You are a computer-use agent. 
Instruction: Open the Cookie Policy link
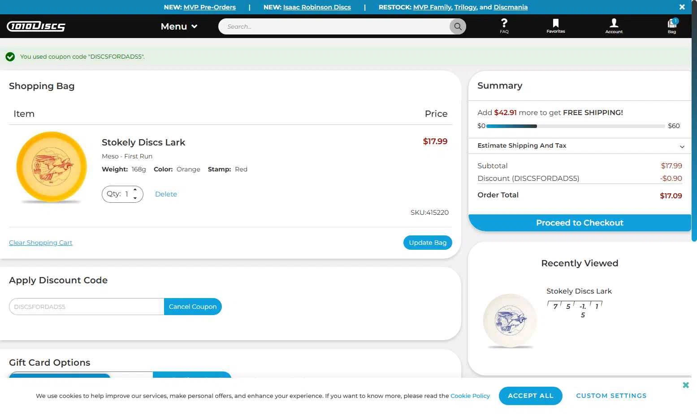[x=470, y=396]
